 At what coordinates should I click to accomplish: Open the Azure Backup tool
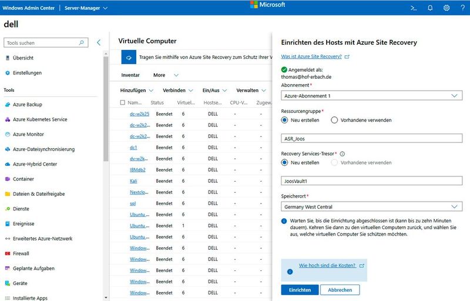[x=27, y=105]
